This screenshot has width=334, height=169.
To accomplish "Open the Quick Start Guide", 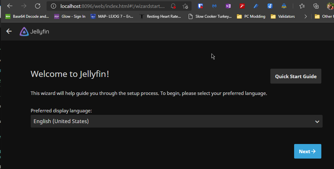I will point(296,76).
